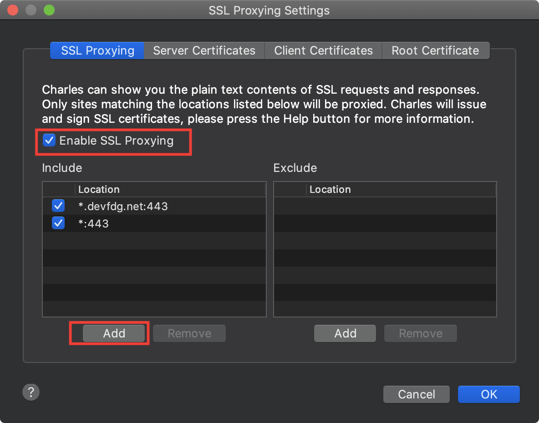Open the Client Certificates tab
This screenshot has width=539, height=423.
coord(323,50)
